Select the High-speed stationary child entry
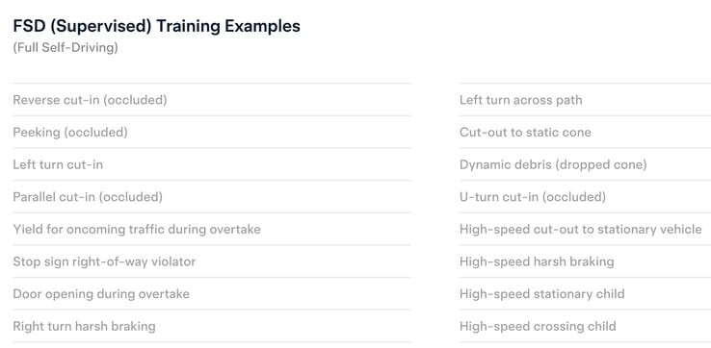The width and height of the screenshot is (711, 348). click(585, 294)
